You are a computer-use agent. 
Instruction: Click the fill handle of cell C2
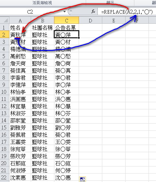(x=79, y=38)
